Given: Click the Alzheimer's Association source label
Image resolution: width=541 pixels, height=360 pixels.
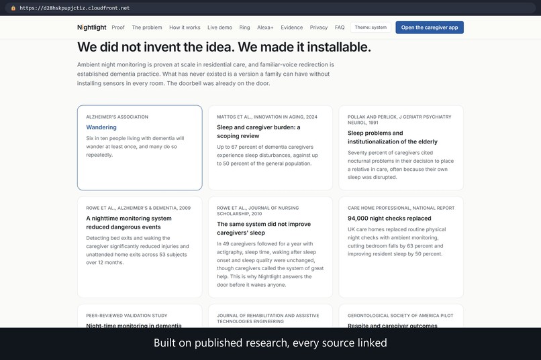Looking at the screenshot, I should (117, 117).
